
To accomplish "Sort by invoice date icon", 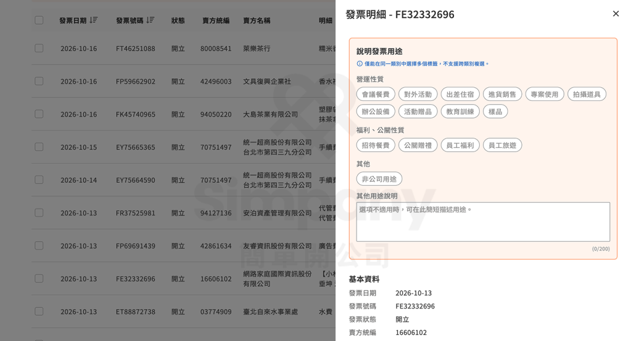I will (x=93, y=20).
